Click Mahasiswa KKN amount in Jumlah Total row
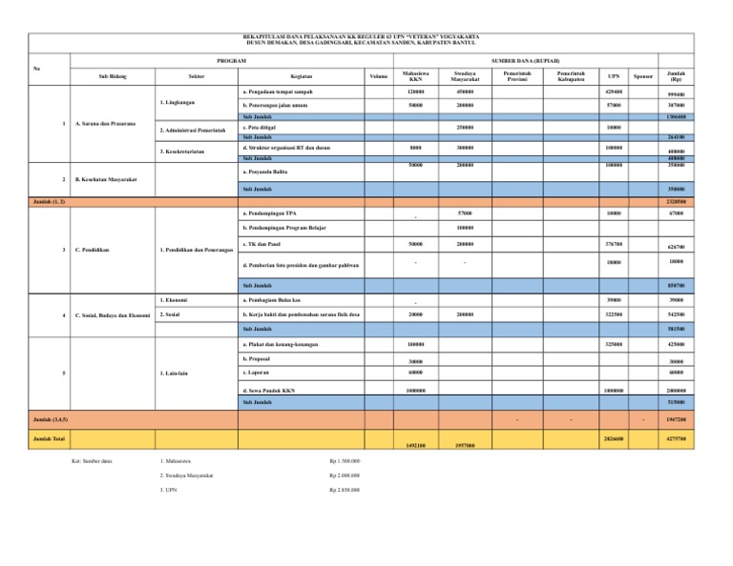733x566 pixels. (415, 446)
